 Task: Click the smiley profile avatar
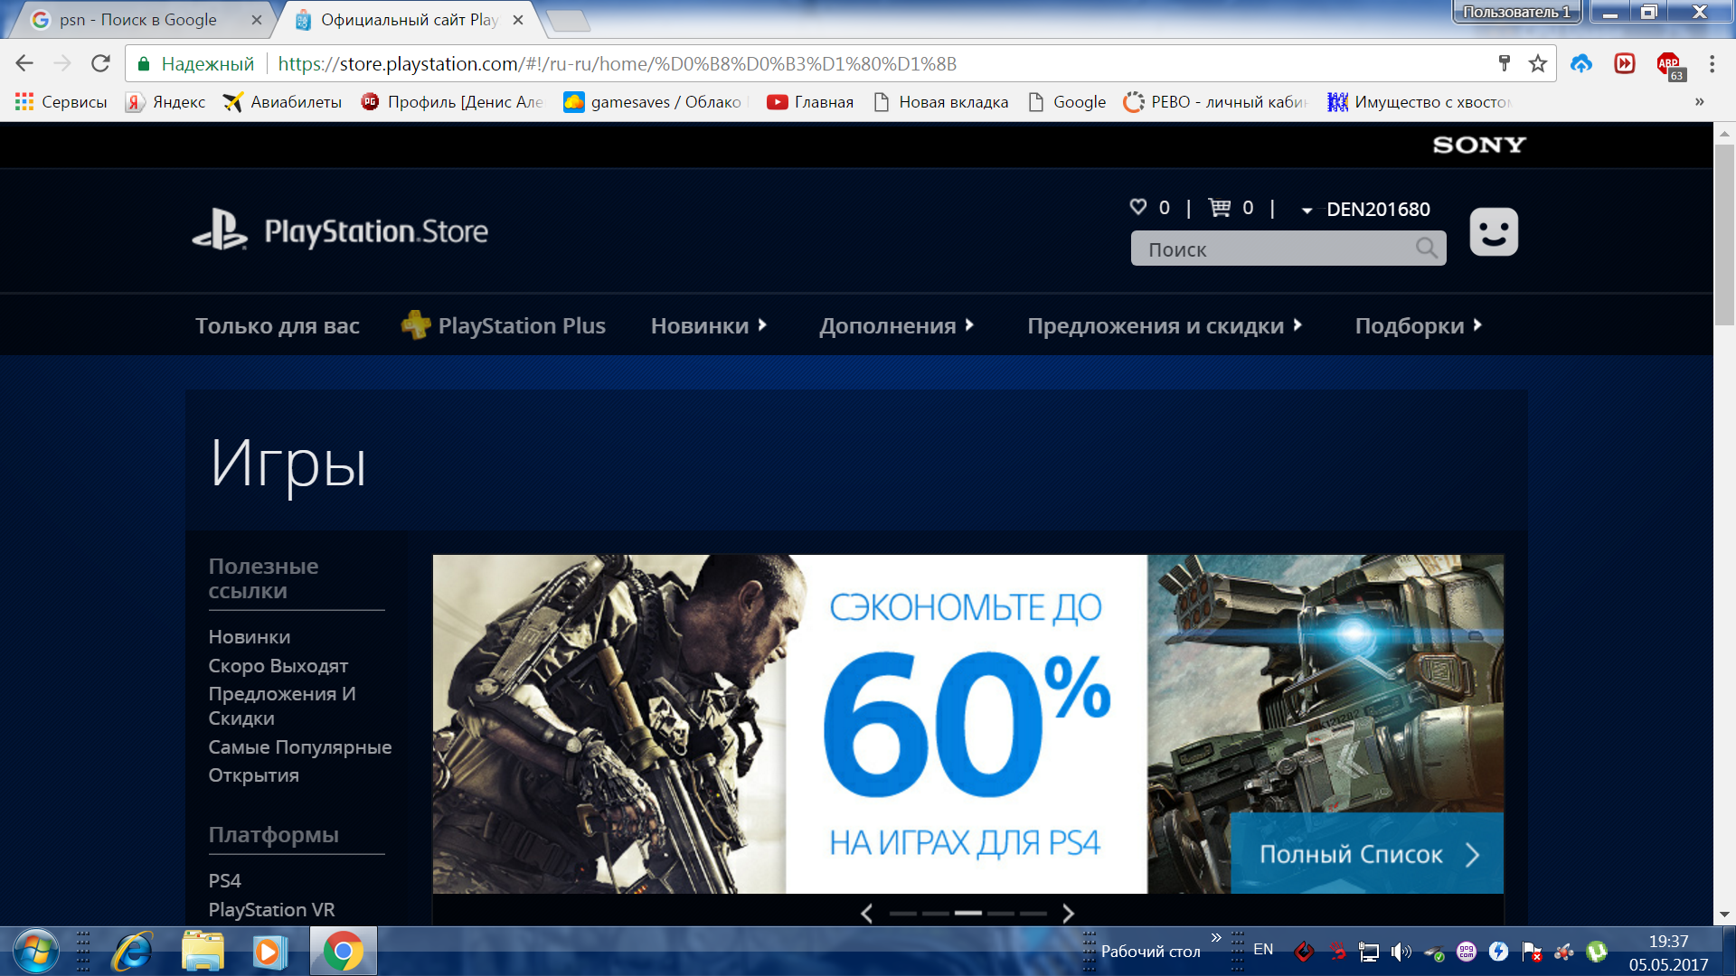1493,232
